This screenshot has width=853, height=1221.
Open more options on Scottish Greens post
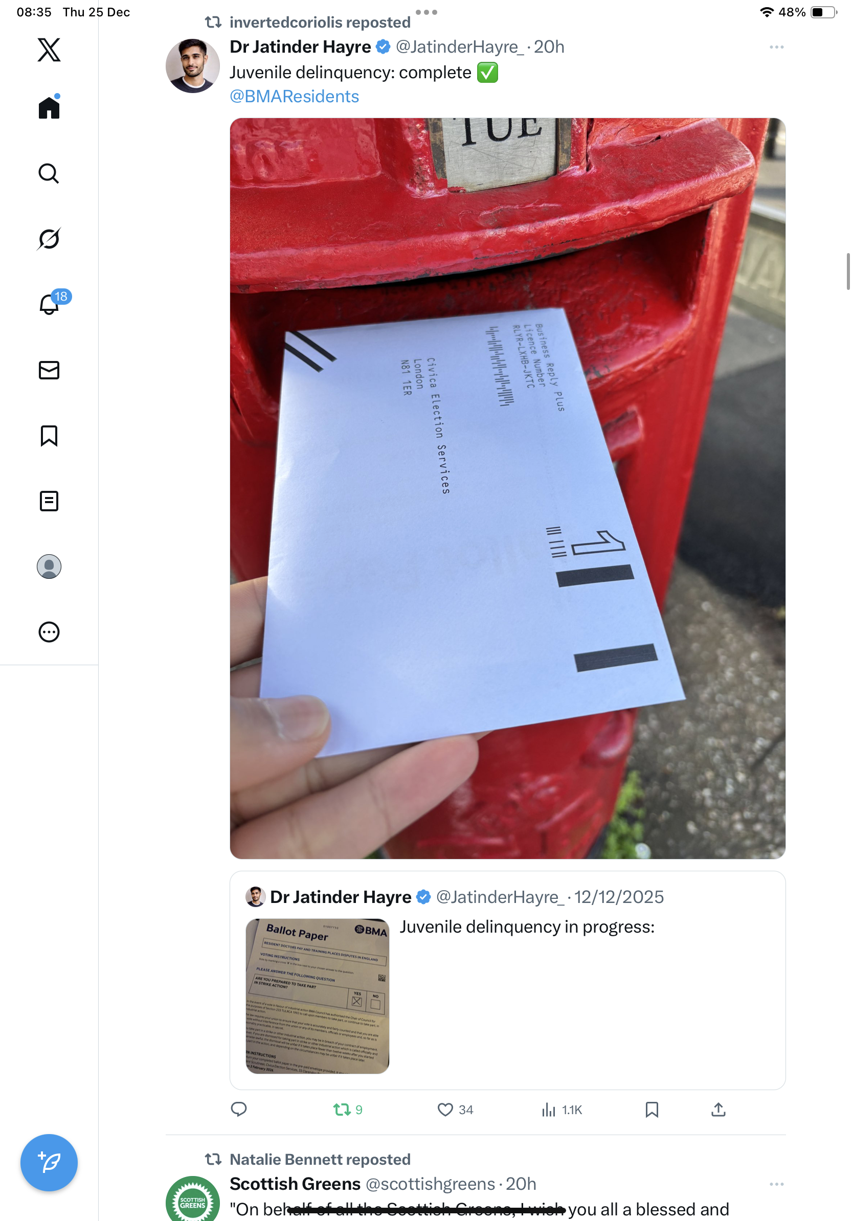[776, 1184]
